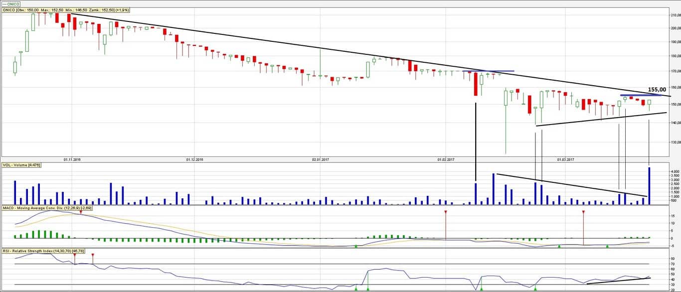Click the VOL - Volume indicator label
681x292 pixels.
click(21, 165)
